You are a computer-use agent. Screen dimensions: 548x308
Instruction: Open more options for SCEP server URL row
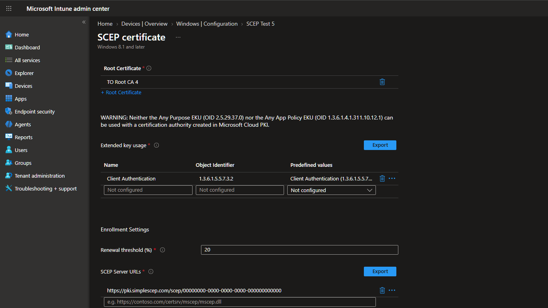coord(392,290)
